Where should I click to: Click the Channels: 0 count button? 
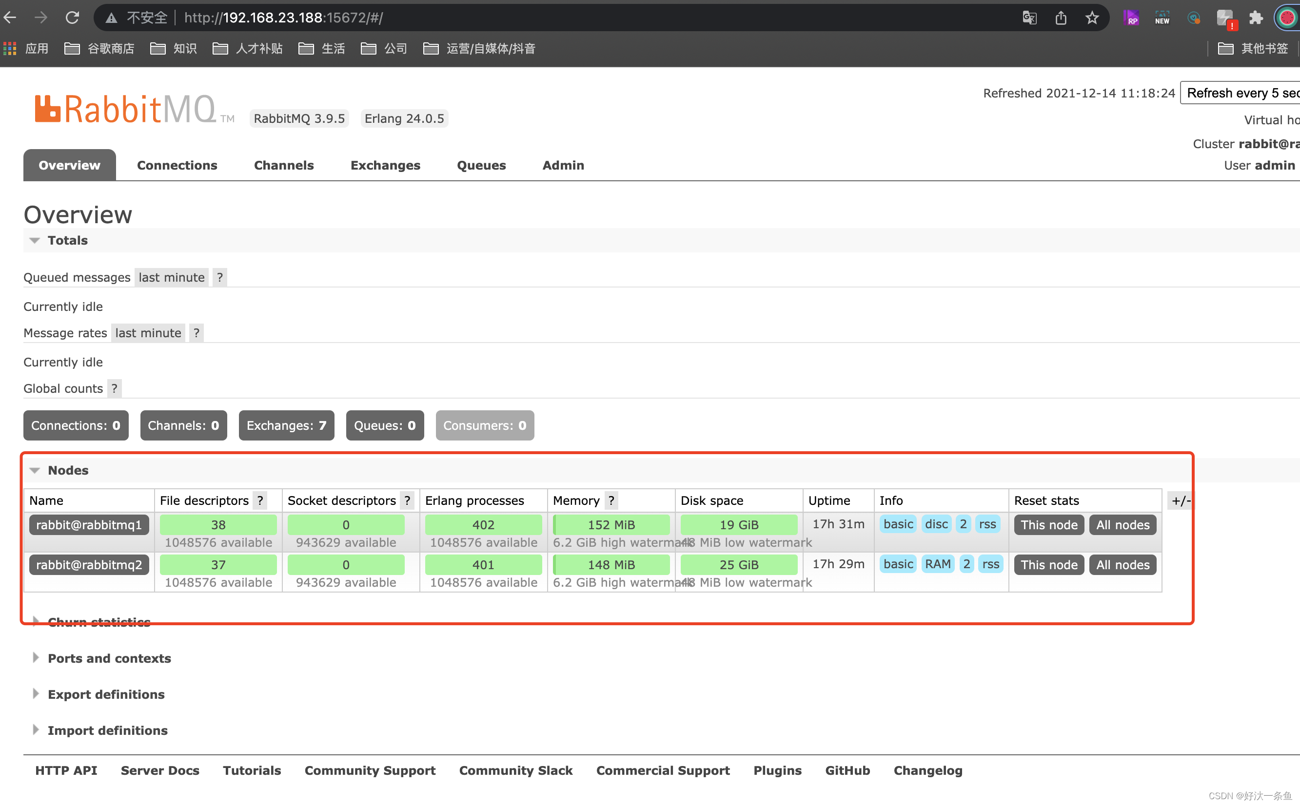(183, 425)
